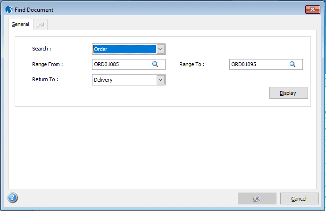Image resolution: width=326 pixels, height=211 pixels.
Task: Expand the Search dropdown arrow
Action: (160, 49)
